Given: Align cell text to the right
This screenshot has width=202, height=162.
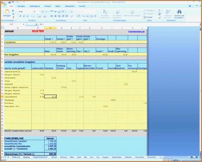Looking at the screenshot, I should coord(59,16).
